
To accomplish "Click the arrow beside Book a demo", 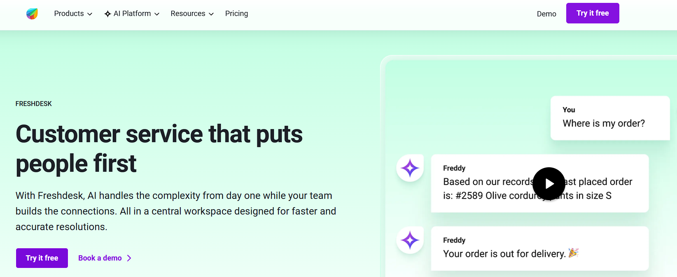I will 129,258.
